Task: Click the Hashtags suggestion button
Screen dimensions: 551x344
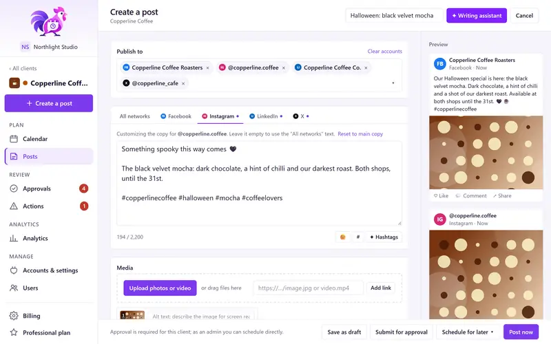Action: tap(384, 237)
